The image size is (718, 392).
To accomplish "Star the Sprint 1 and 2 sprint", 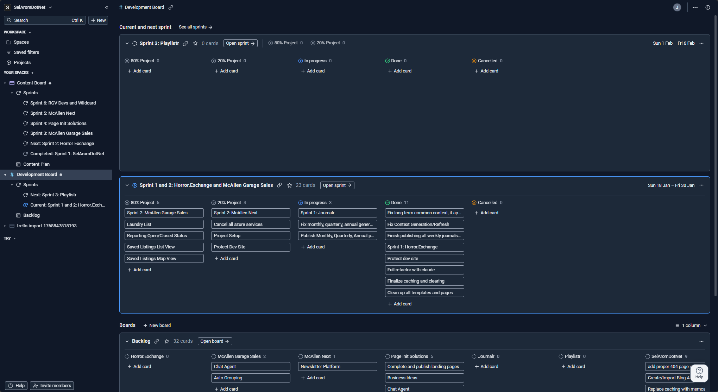I will [289, 185].
